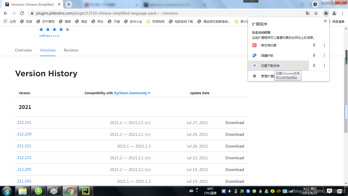The height and width of the screenshot is (196, 348).
Task: Pin the 迅雷下载支持 extension
Action: pyautogui.click(x=314, y=66)
